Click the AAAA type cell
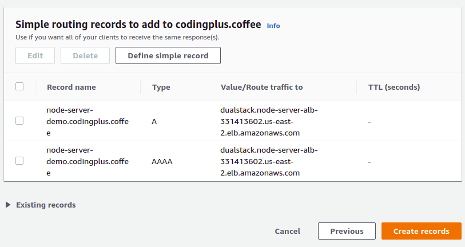This screenshot has height=247, width=465. 162,162
